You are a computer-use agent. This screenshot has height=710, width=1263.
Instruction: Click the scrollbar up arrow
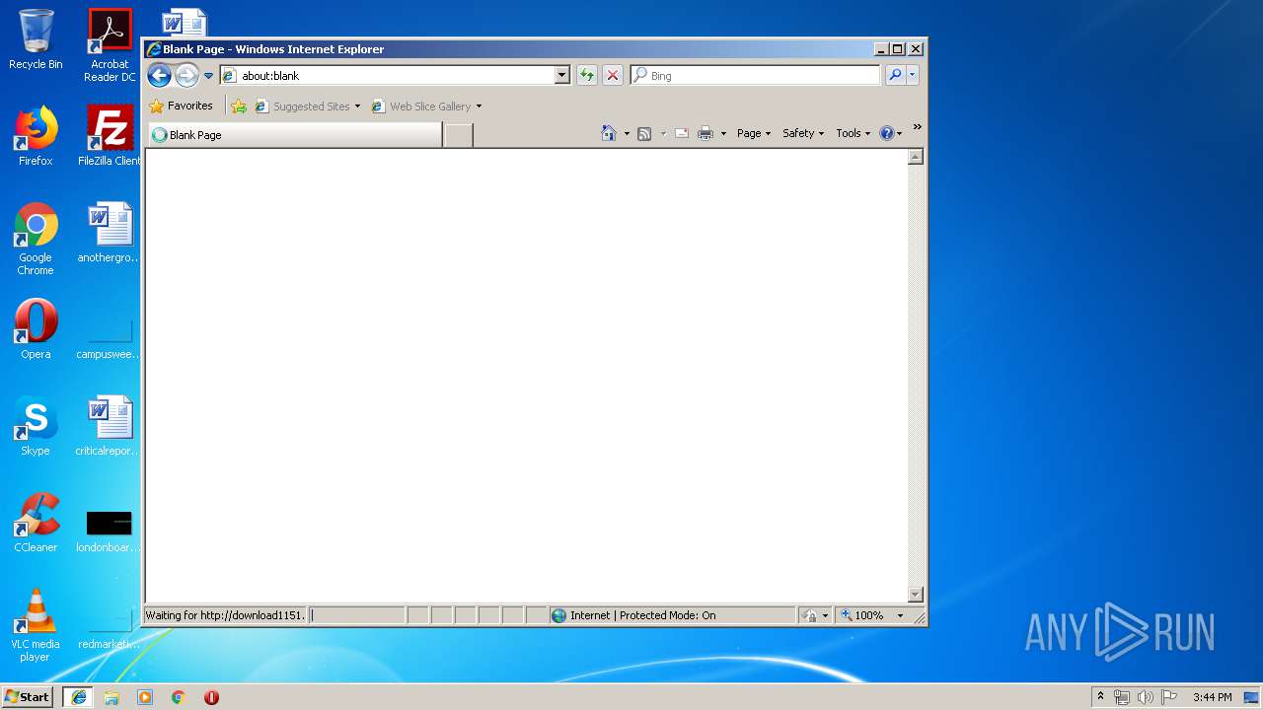click(x=916, y=157)
